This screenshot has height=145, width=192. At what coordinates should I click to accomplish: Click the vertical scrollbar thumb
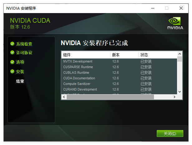180,59
